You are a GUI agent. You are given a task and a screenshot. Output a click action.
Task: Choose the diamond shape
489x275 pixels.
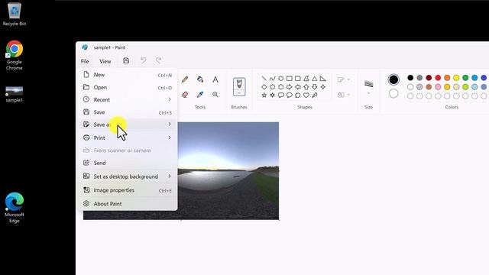tap(264, 87)
